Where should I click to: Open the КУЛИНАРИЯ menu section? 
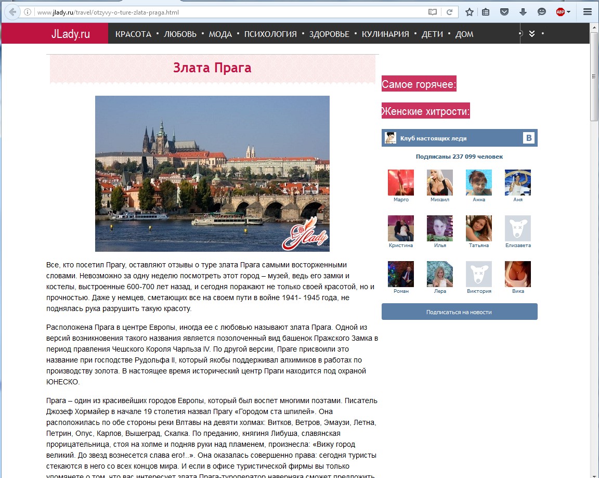point(385,34)
